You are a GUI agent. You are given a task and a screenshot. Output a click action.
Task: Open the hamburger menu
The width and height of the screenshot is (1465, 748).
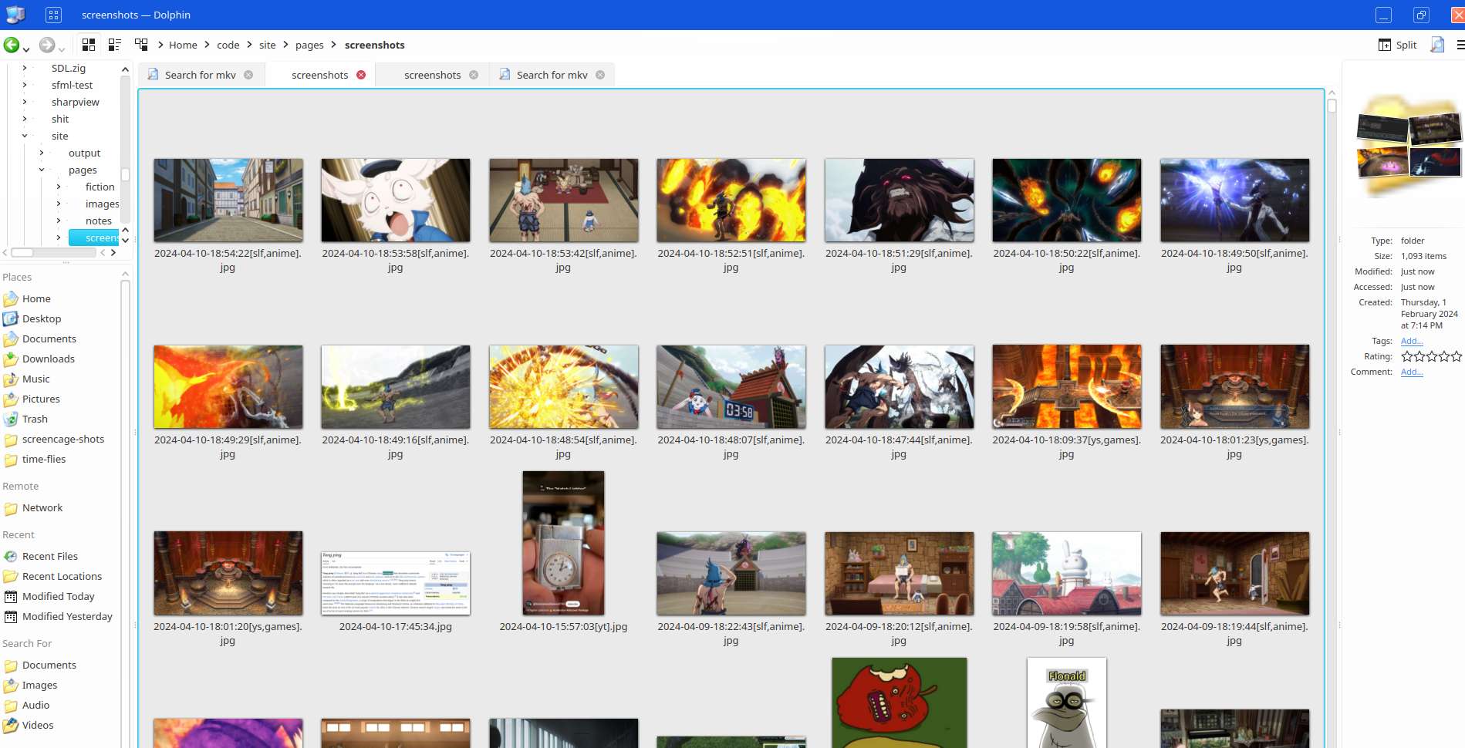pyautogui.click(x=1460, y=45)
